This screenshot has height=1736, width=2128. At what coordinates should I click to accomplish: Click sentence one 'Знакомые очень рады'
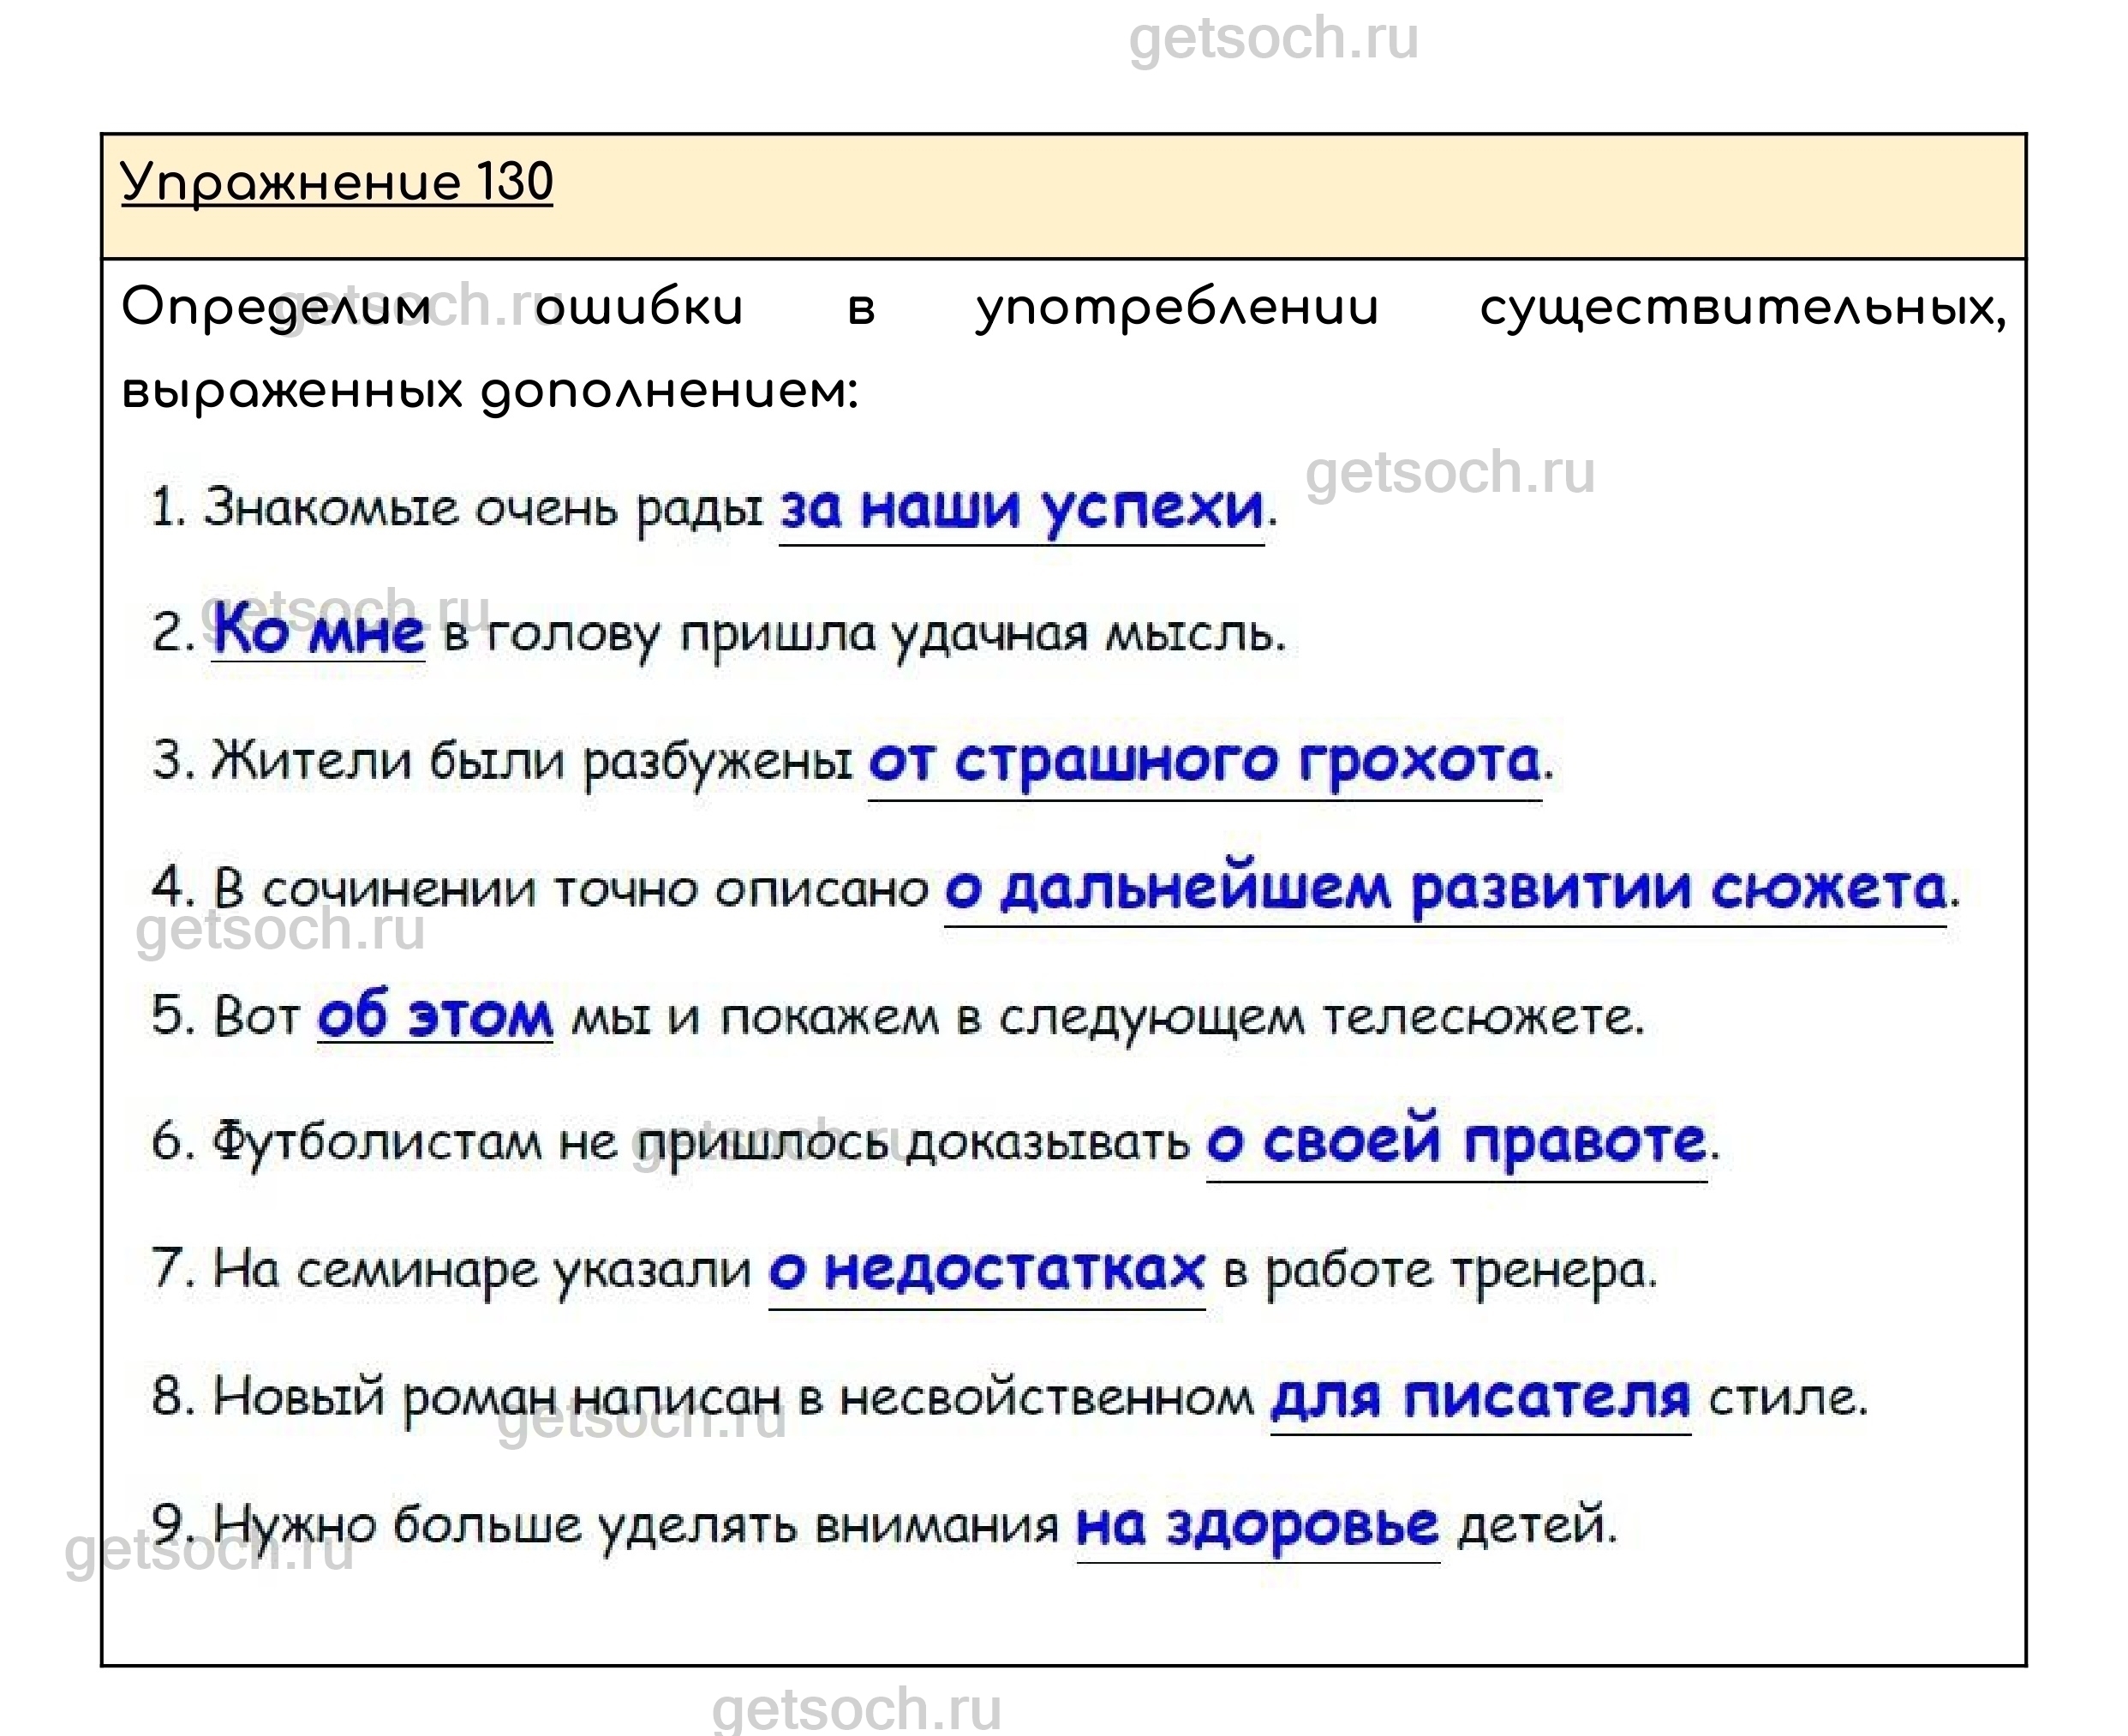[483, 508]
